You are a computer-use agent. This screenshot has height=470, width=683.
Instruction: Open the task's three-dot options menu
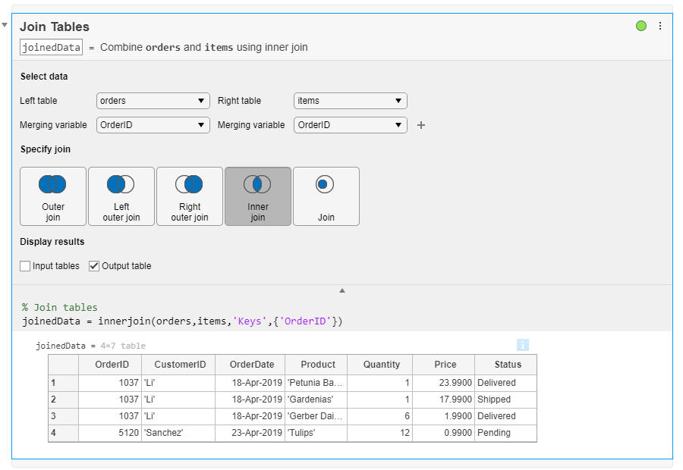(660, 26)
